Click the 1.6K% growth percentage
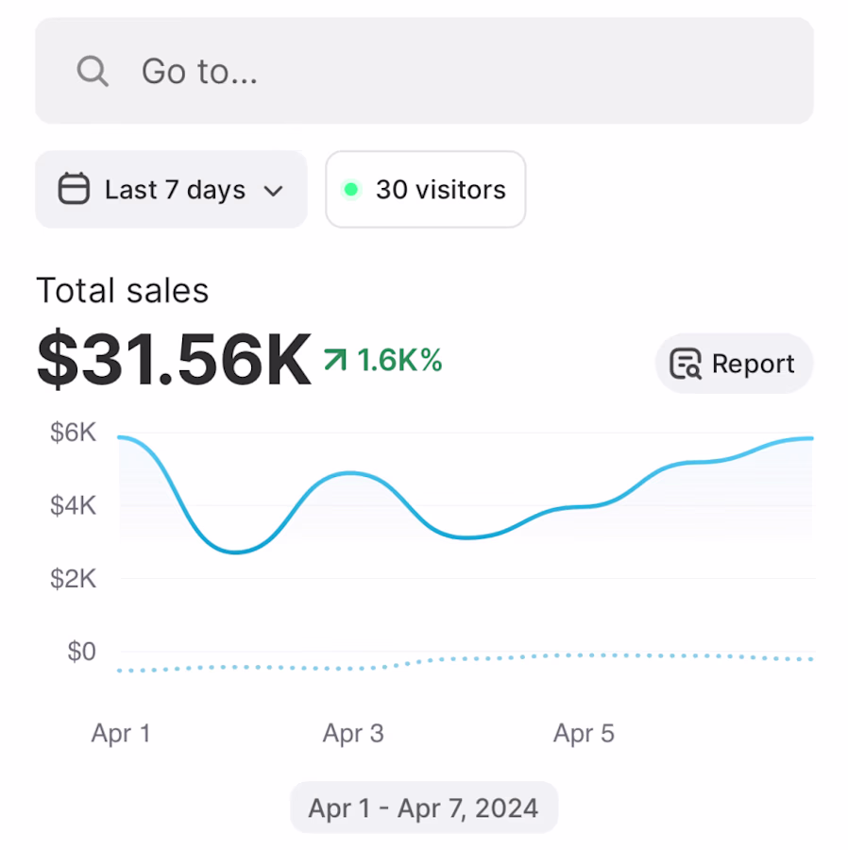Screen dimensions: 848x850 399,360
